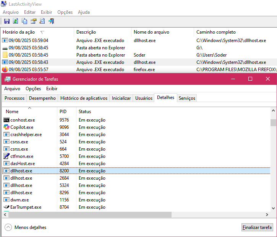Click vertical scrollbar down arrow in Task Manager

[273, 208]
